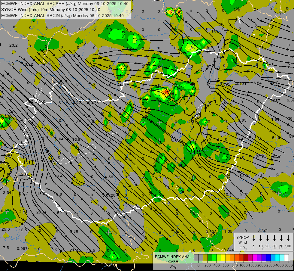Select the pure yellow CAPE legend swatch
Viewport: 294px width, 271px height.
point(223,257)
